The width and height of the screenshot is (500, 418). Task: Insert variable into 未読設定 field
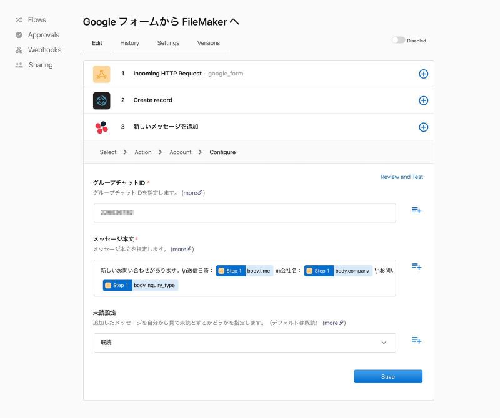(x=416, y=340)
